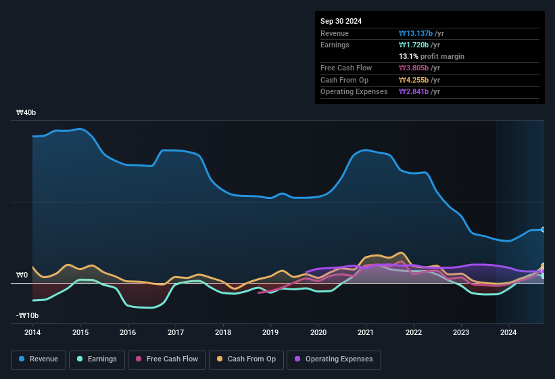Image resolution: width=555 pixels, height=379 pixels.
Task: Select the 2016 x-axis label
Action: click(x=128, y=332)
